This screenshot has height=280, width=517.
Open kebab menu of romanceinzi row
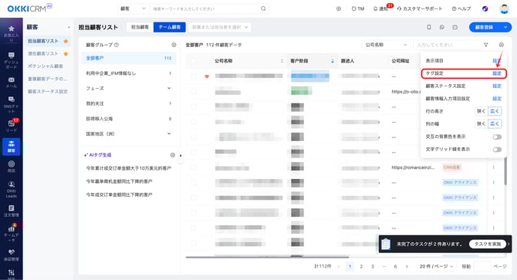tap(494, 167)
